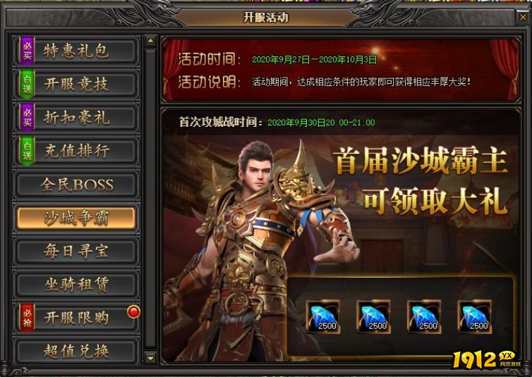Image resolution: width=532 pixels, height=377 pixels.
Task: Click the third blue diamond 2500 reward
Action: click(424, 316)
